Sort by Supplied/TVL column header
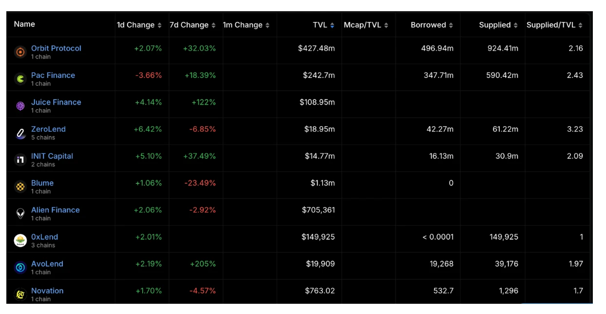Viewport: 606px width, 314px height. point(554,25)
